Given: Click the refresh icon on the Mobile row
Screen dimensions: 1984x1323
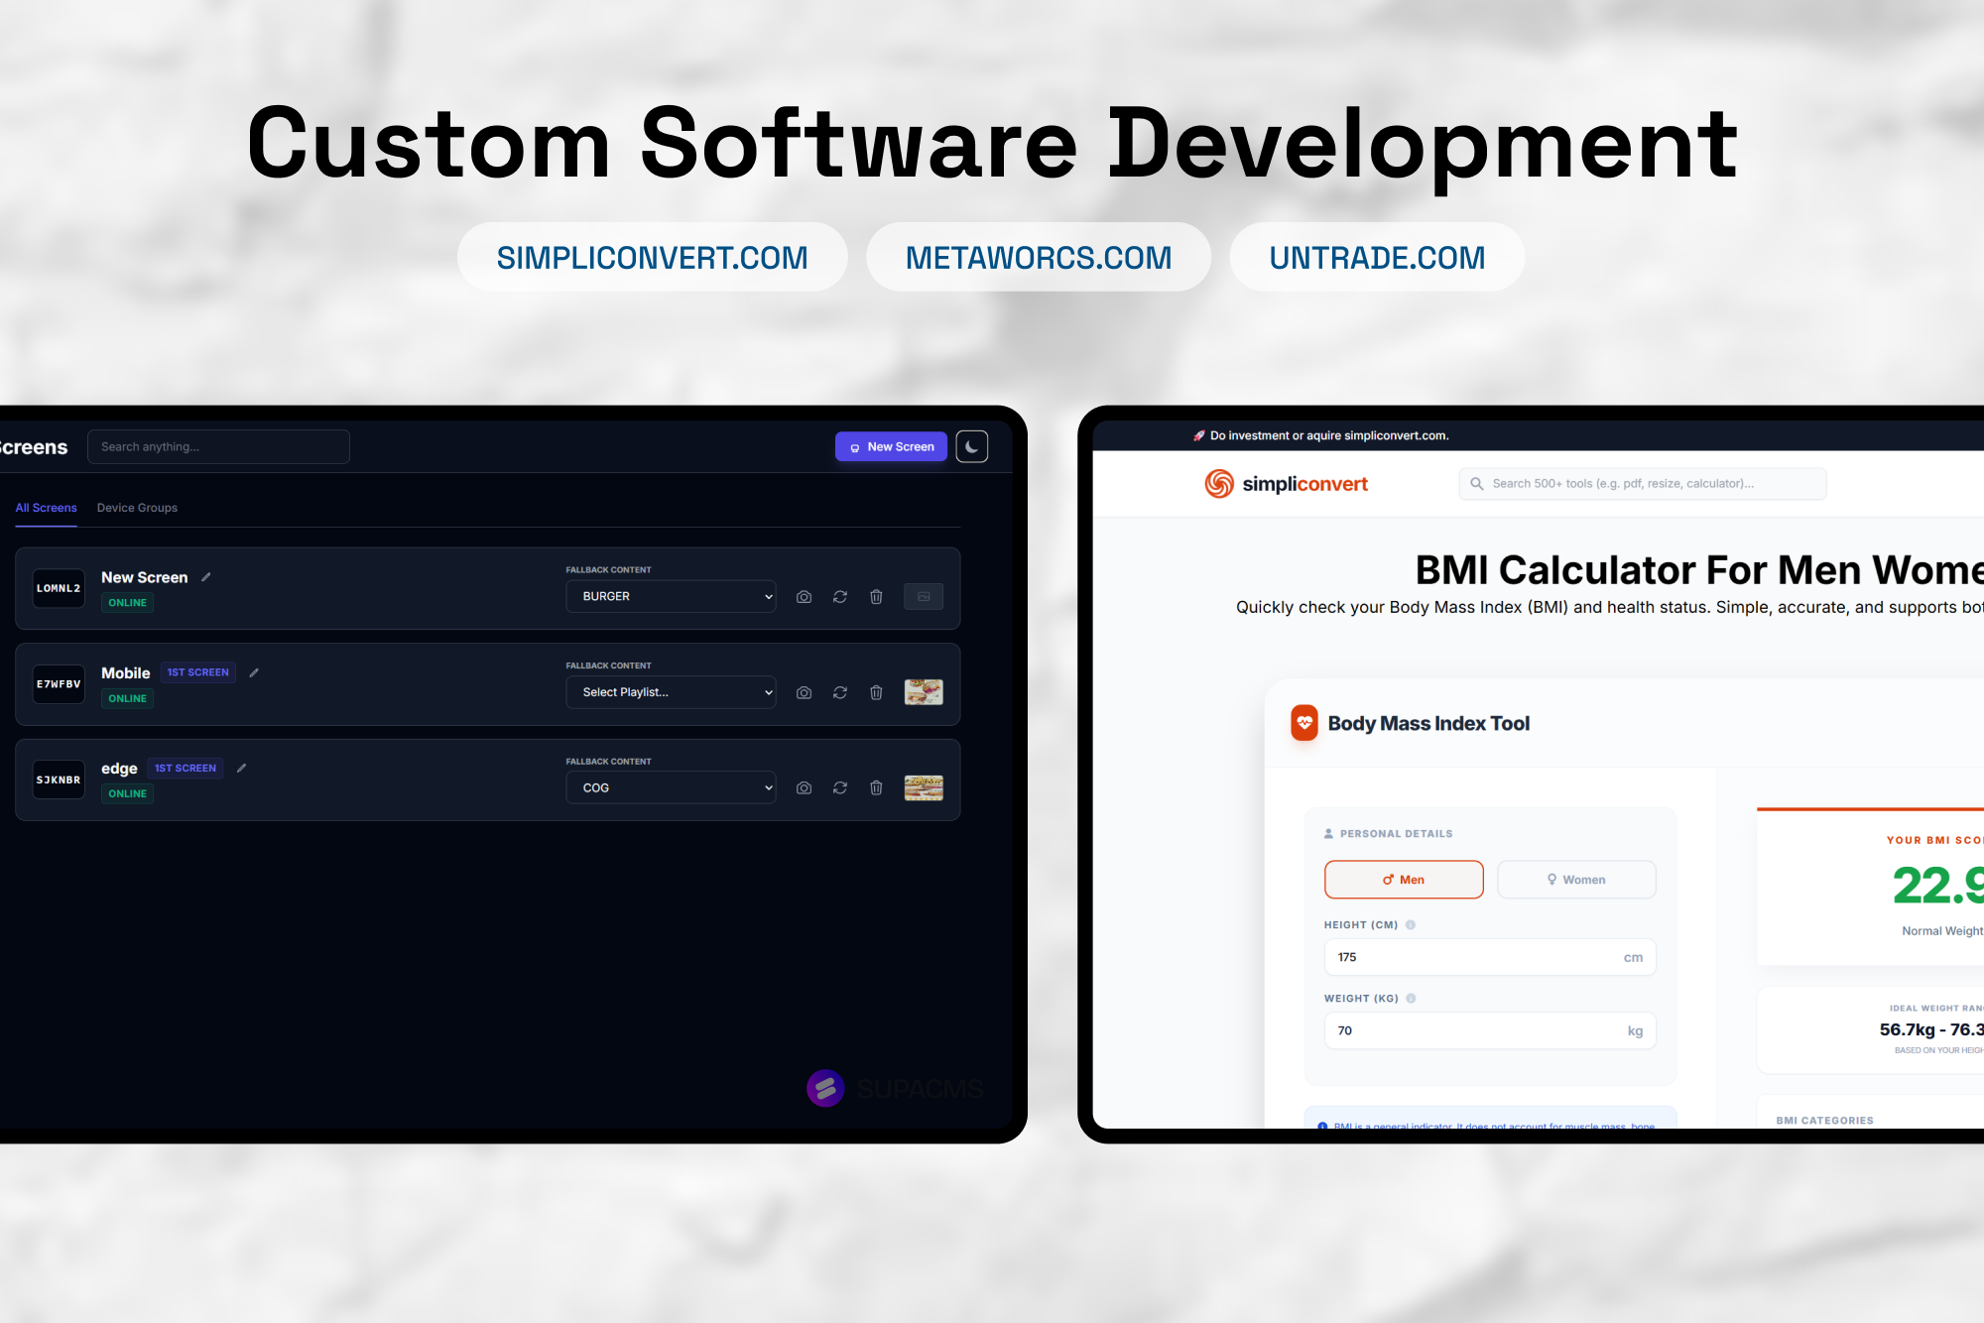Looking at the screenshot, I should tap(839, 692).
